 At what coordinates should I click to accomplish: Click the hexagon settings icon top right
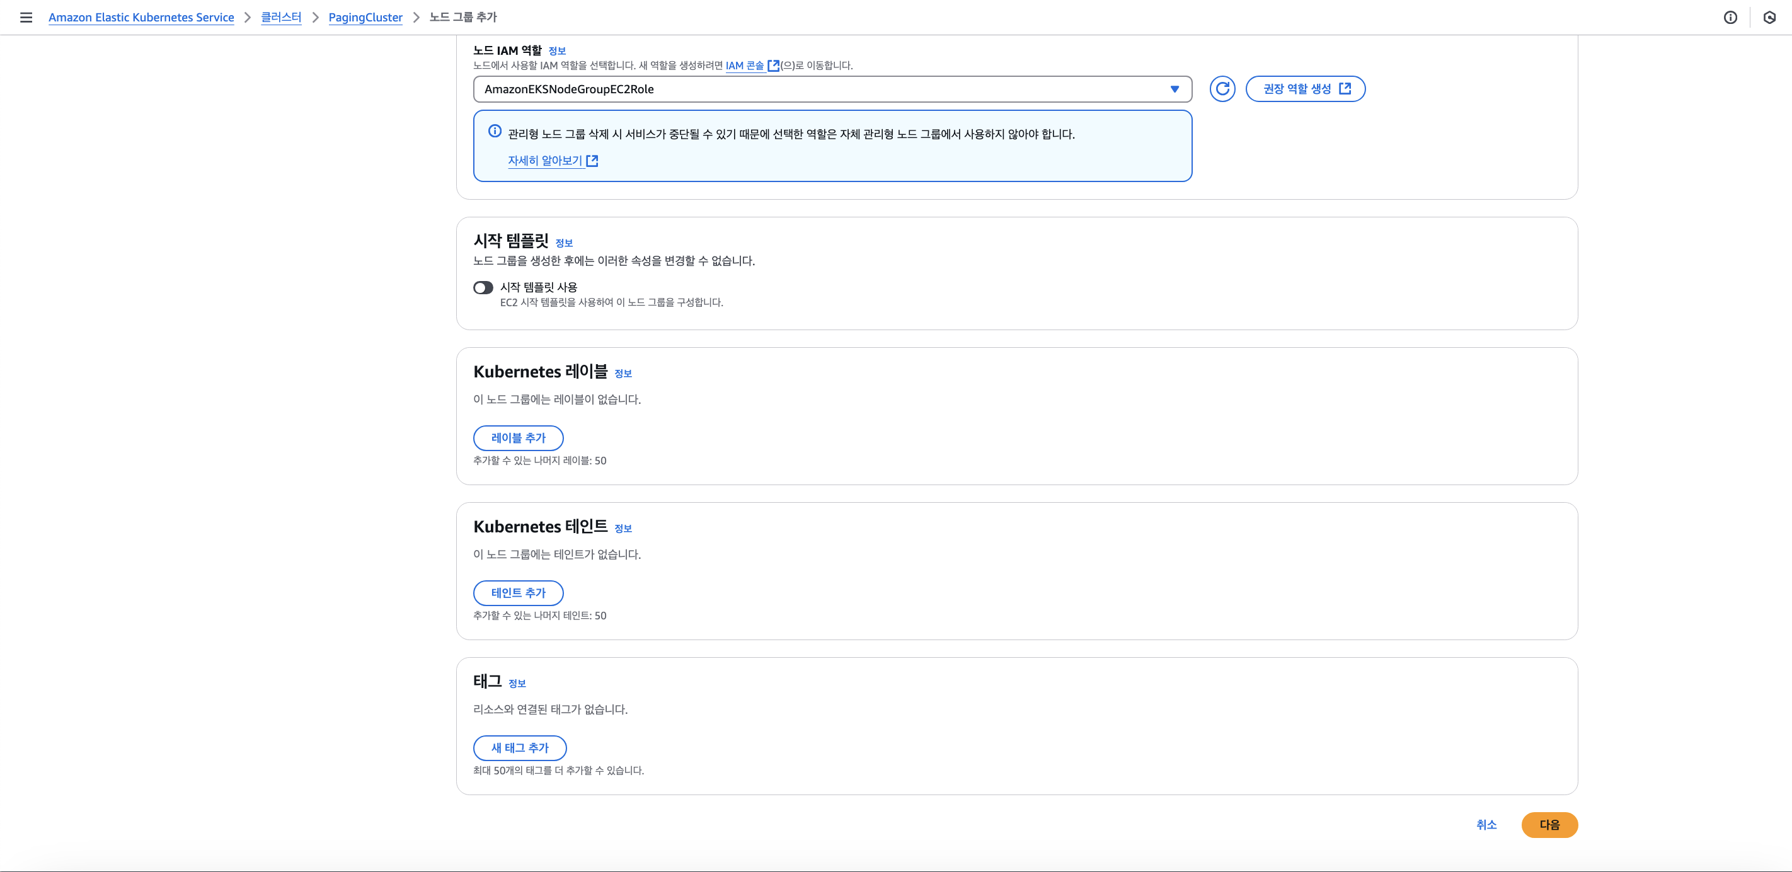pos(1769,18)
